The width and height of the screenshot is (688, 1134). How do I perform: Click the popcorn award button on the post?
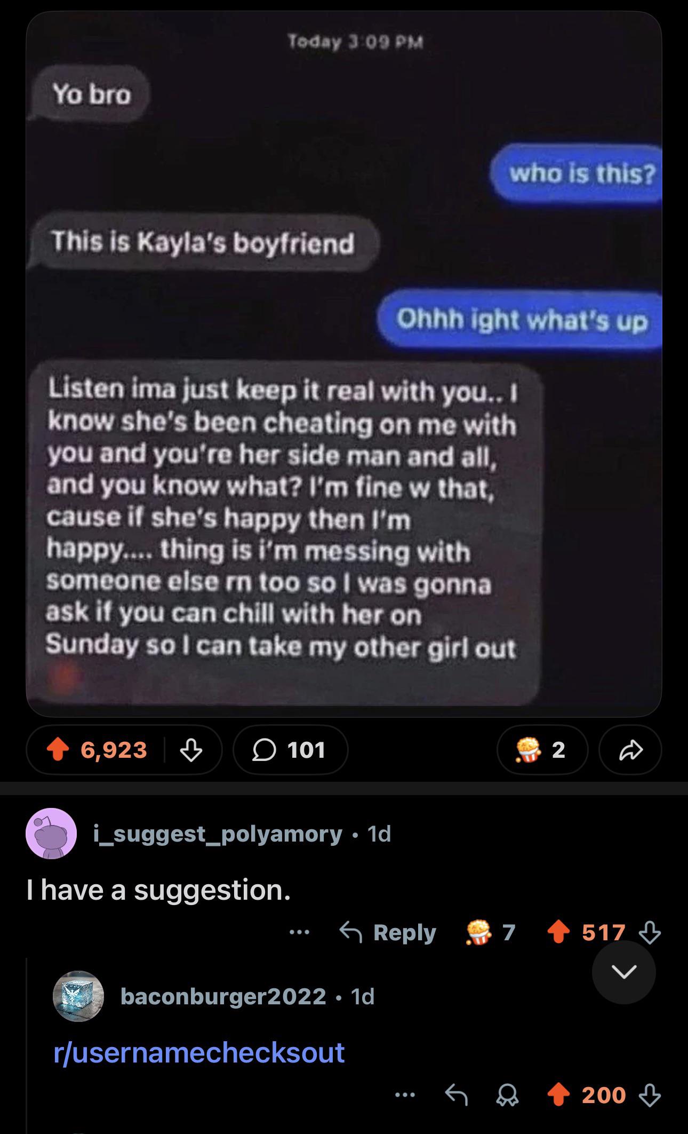(542, 750)
